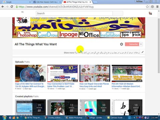Open the playlist with 20 videos

[x=30, y=107]
